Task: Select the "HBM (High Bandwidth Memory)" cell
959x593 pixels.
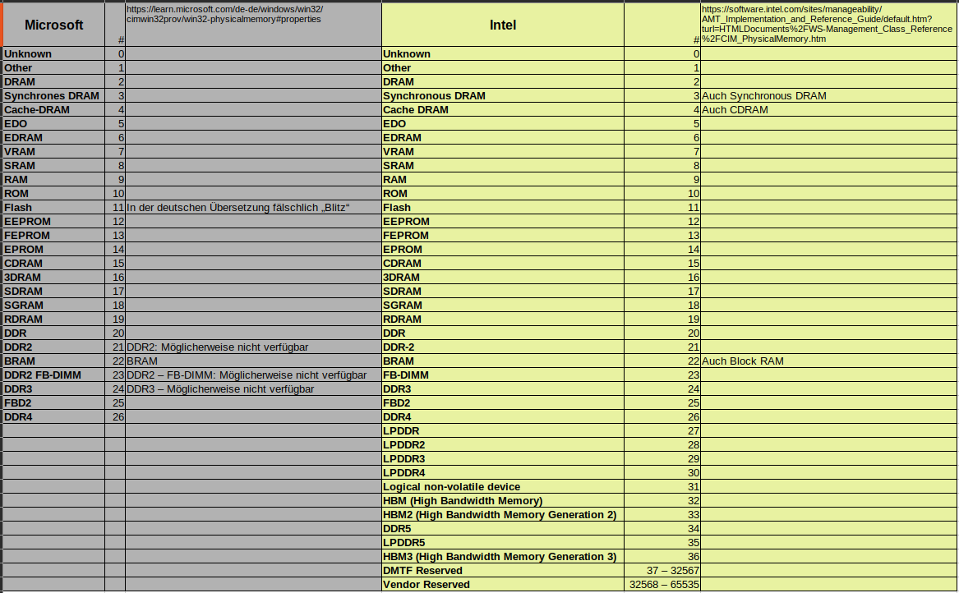Action: [463, 501]
